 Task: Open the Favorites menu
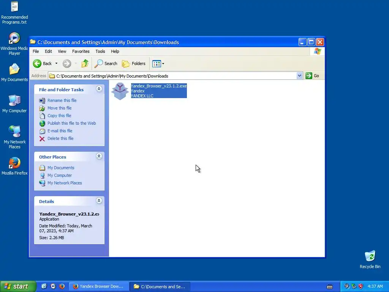click(81, 51)
